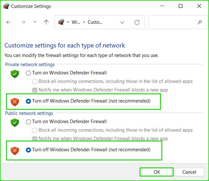Confirm changes with the OK button
This screenshot has width=209, height=181.
(157, 172)
